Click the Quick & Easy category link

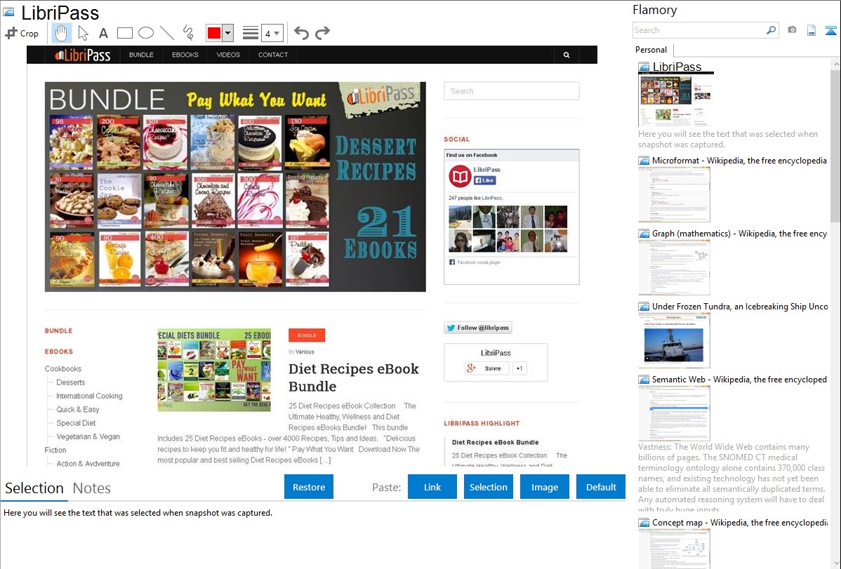(x=78, y=409)
